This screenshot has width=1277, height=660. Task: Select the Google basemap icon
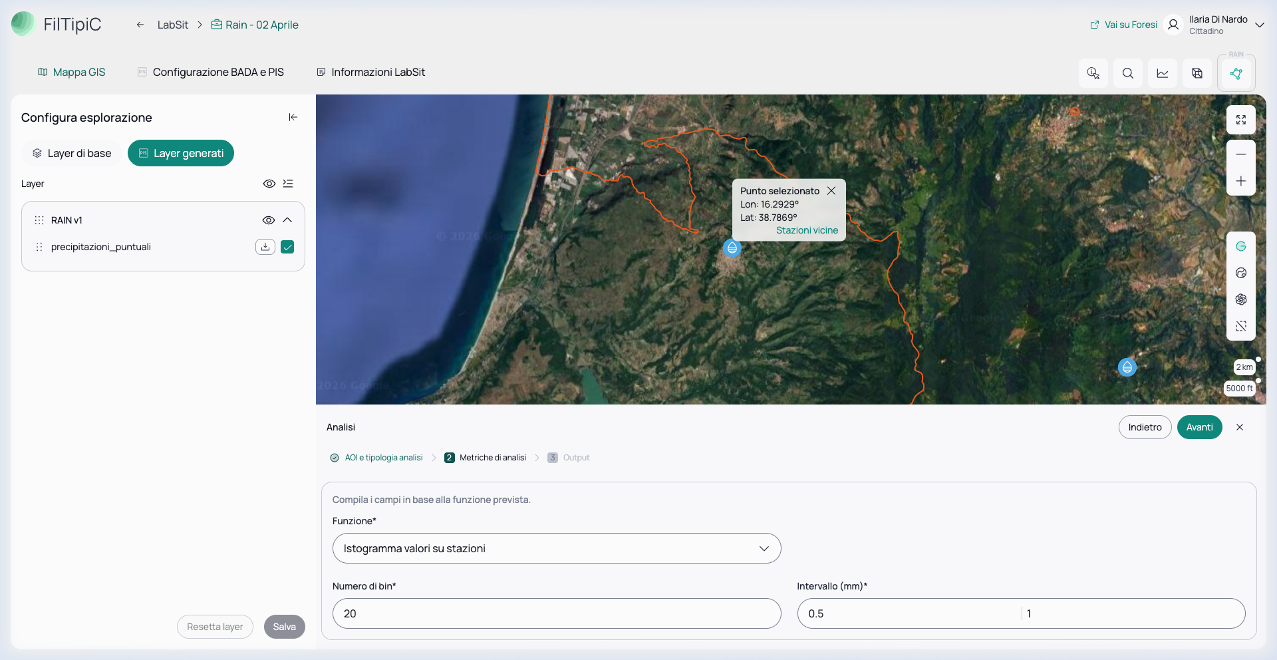point(1241,246)
